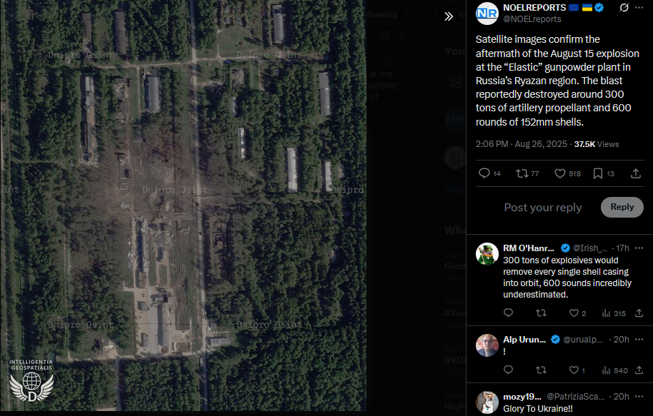The width and height of the screenshot is (653, 416).
Task: Repost RM O'Hanr... comment
Action: pos(541,313)
